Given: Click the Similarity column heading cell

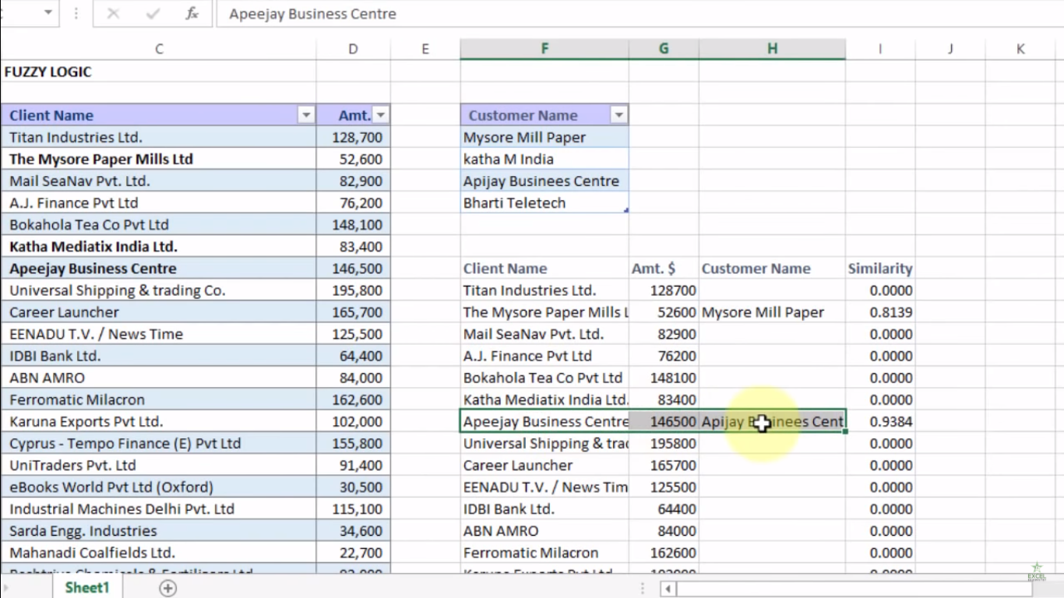Looking at the screenshot, I should click(x=880, y=269).
